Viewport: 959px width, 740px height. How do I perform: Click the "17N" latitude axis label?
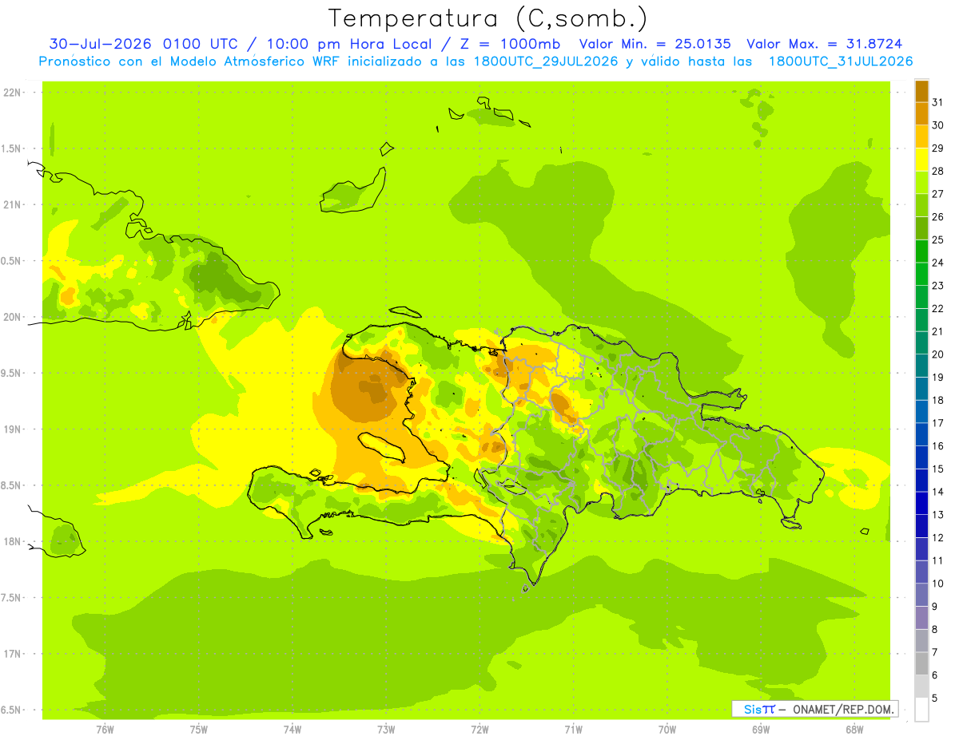coord(14,654)
